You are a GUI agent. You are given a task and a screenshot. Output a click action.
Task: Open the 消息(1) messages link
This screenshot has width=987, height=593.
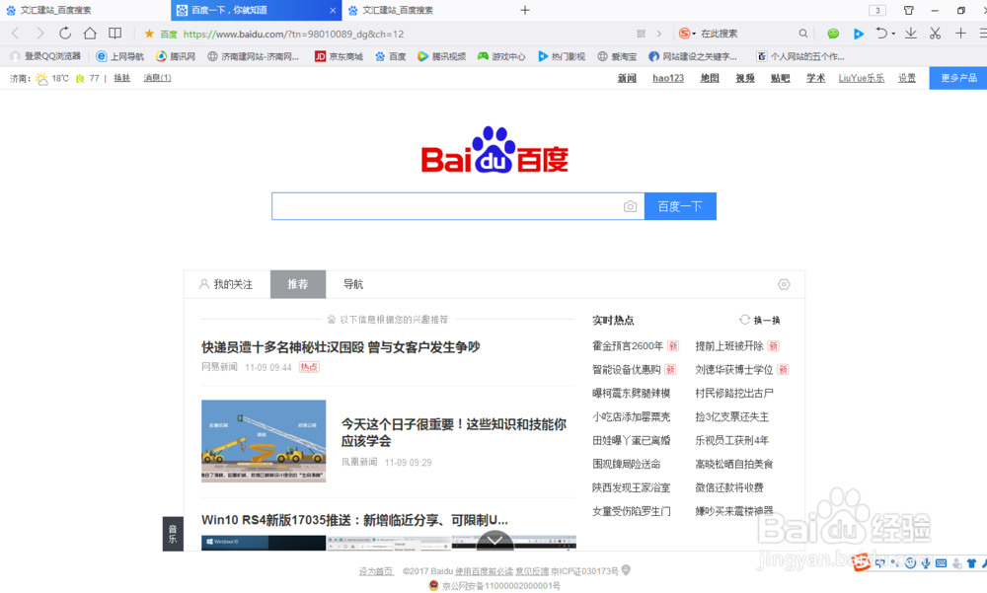click(x=157, y=78)
